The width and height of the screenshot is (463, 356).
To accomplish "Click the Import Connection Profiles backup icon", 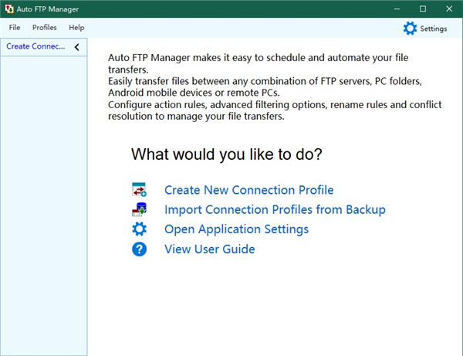I will point(139,209).
